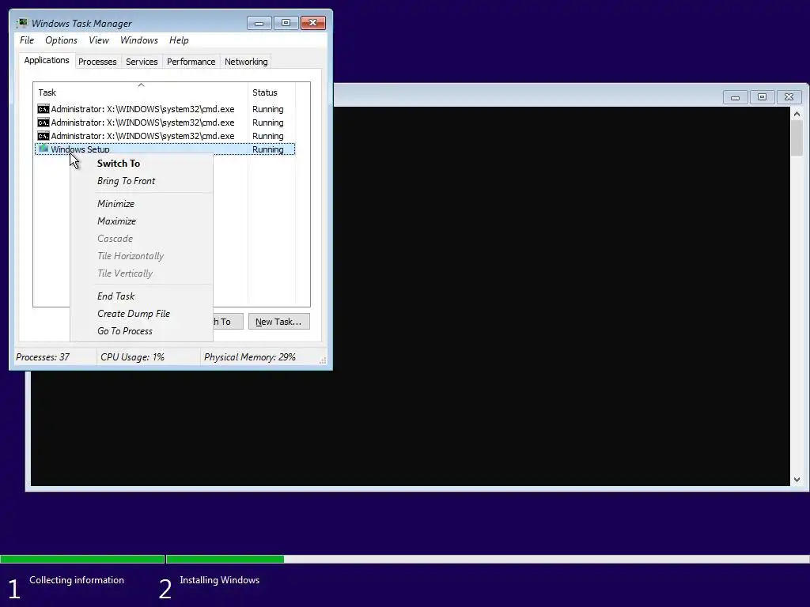Open the File menu
810x607 pixels.
(27, 40)
